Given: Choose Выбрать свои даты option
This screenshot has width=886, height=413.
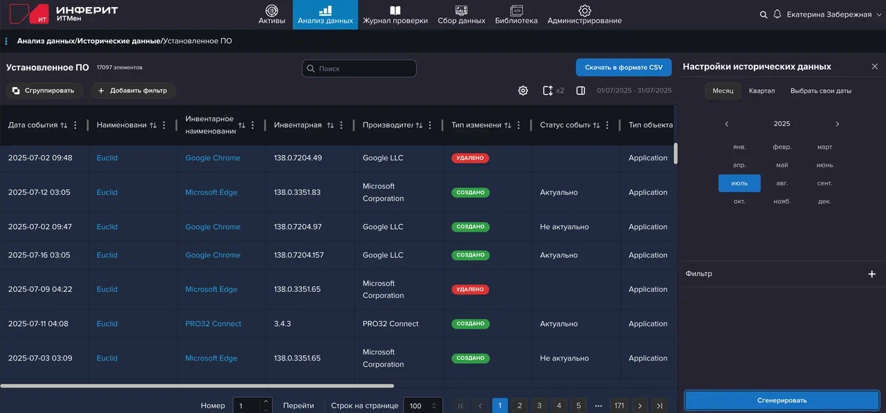Looking at the screenshot, I should pos(820,91).
